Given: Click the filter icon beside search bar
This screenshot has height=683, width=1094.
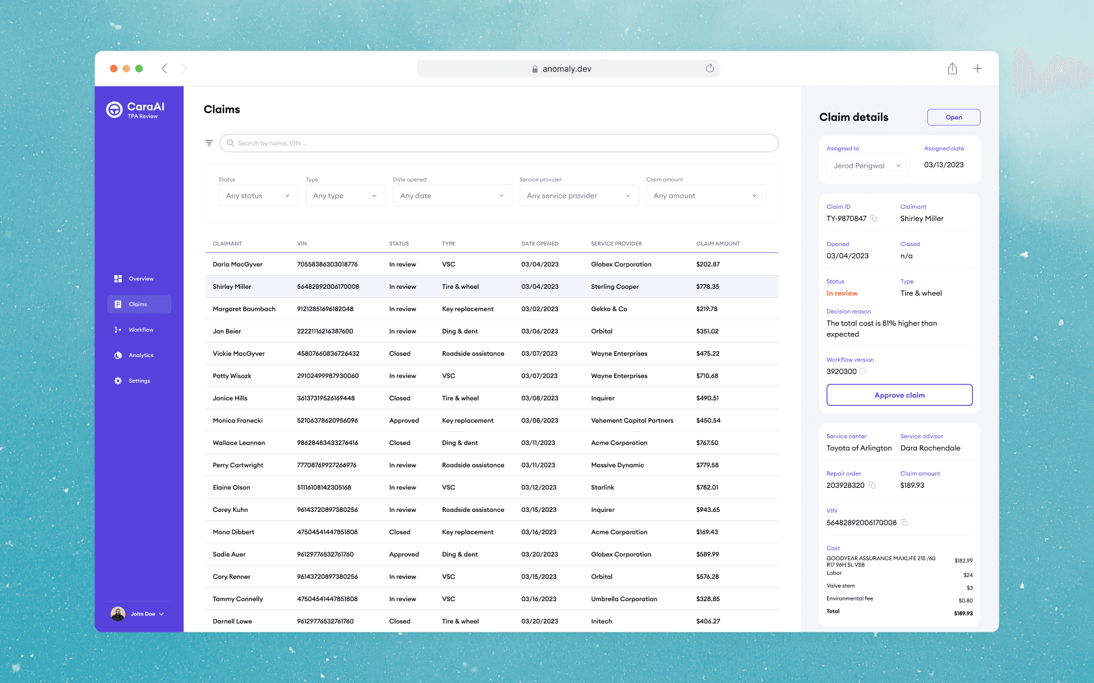Looking at the screenshot, I should click(209, 143).
